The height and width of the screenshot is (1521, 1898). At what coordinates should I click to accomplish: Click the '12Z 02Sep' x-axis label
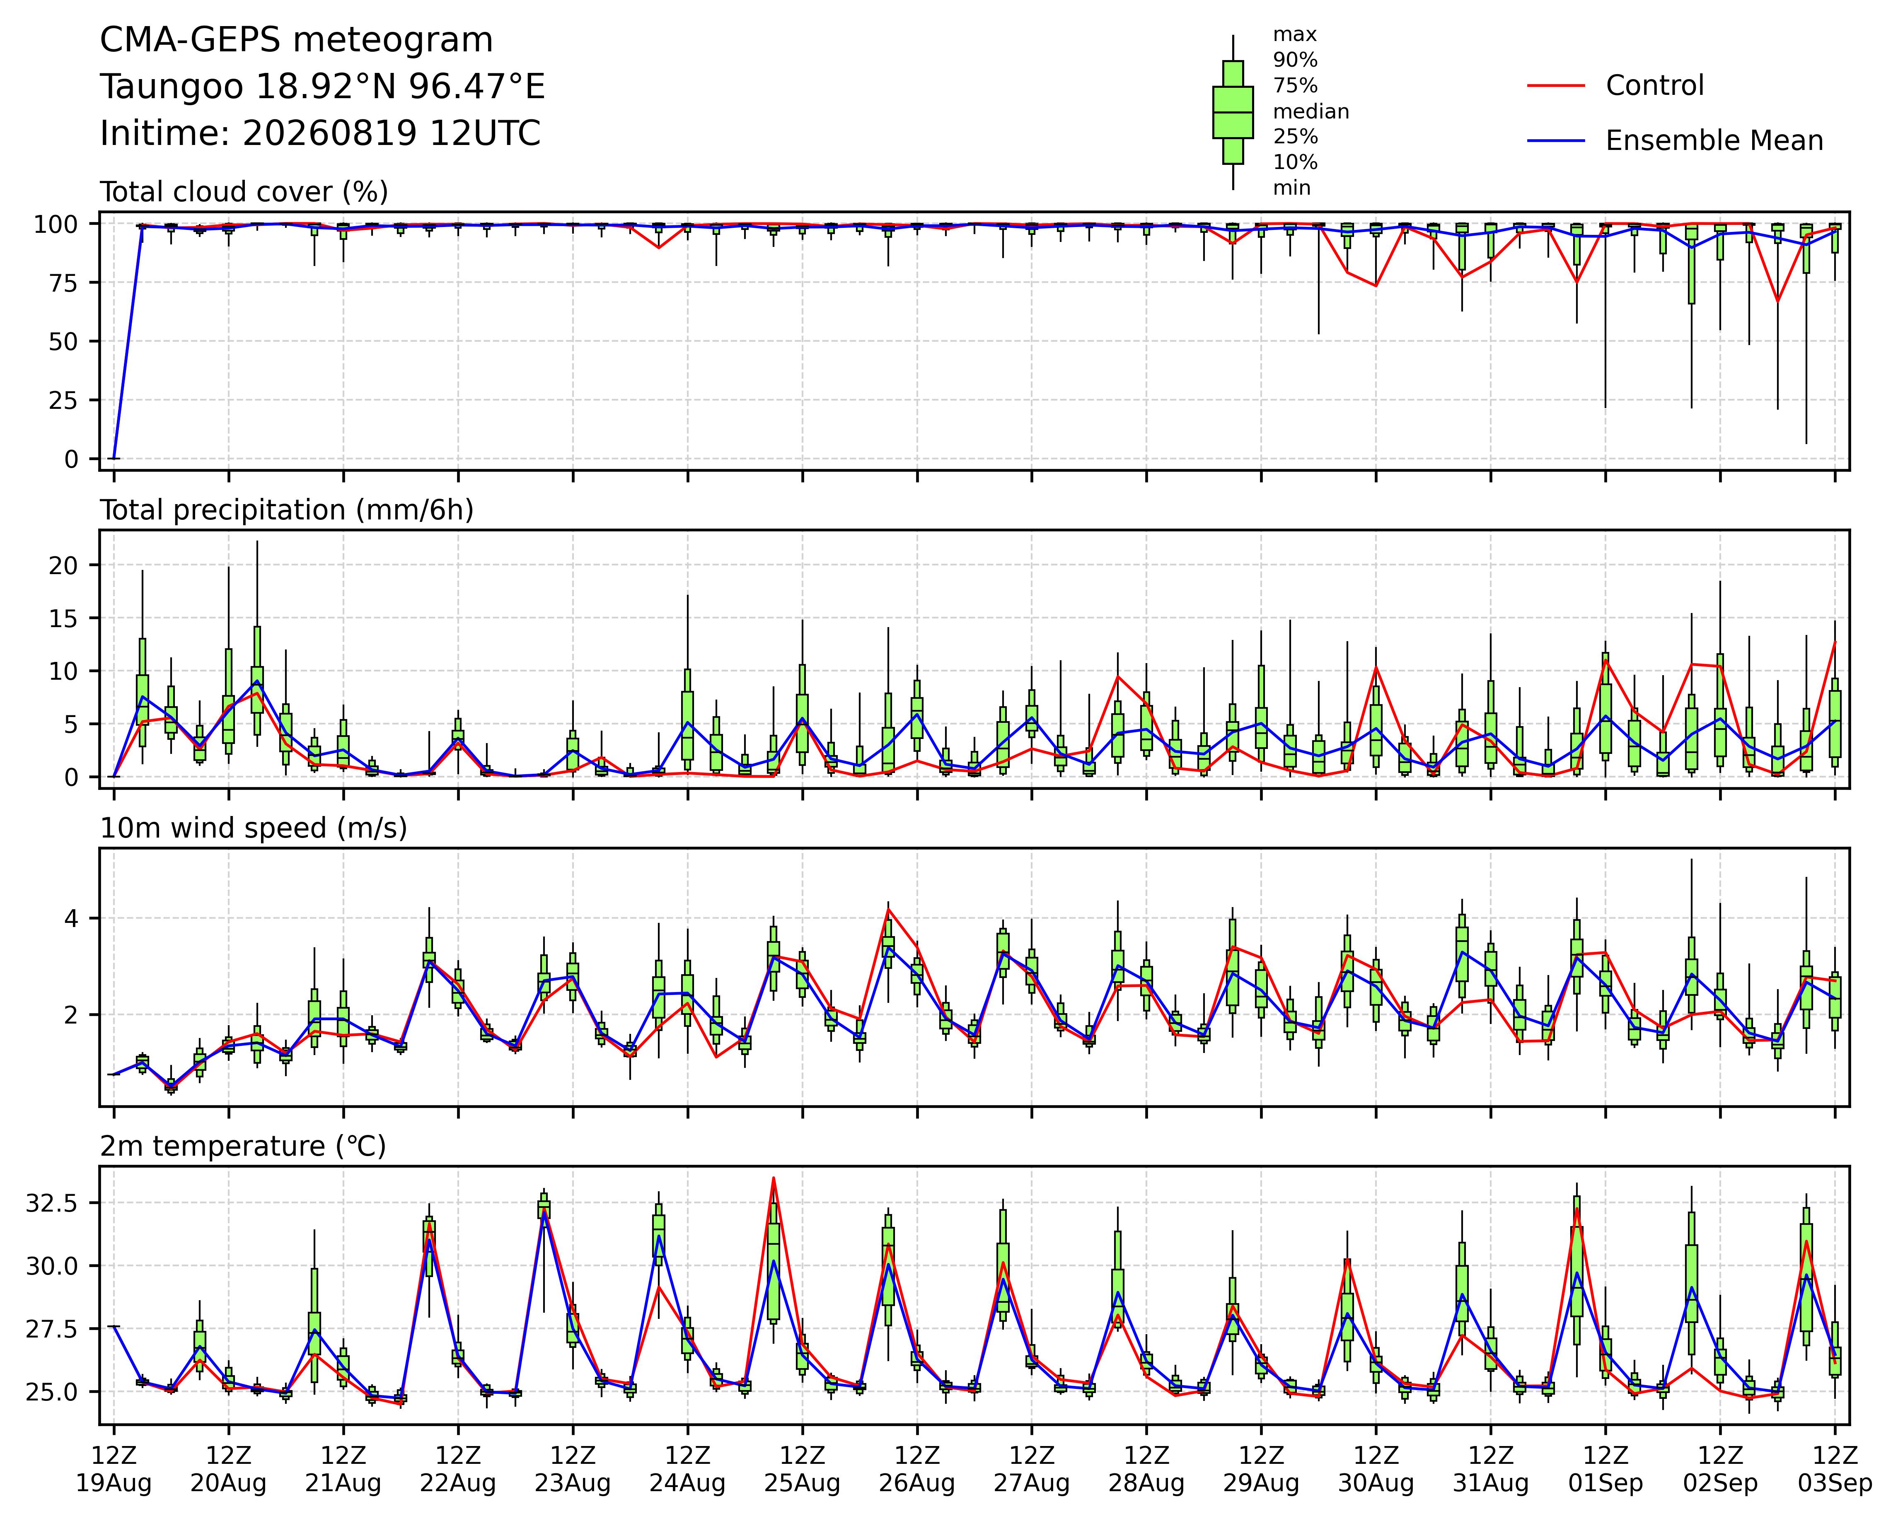tap(1720, 1470)
